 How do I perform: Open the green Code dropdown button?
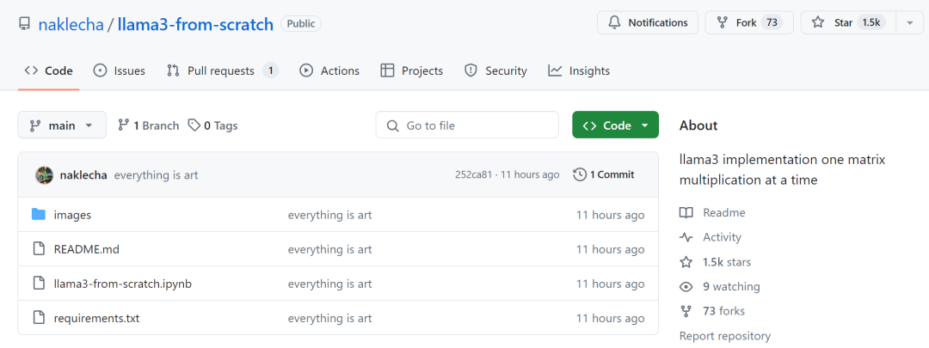click(615, 125)
